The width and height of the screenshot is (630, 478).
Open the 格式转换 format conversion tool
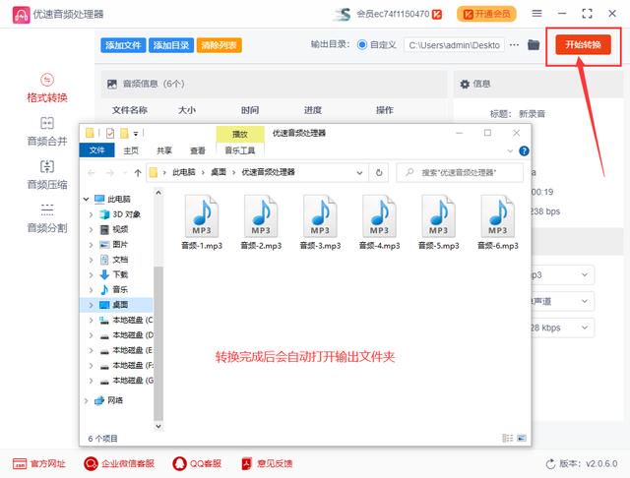(47, 89)
